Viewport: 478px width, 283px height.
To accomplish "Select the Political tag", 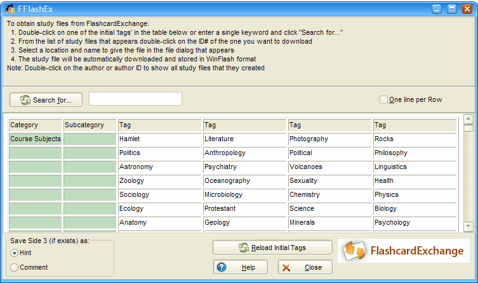I will tap(330, 153).
